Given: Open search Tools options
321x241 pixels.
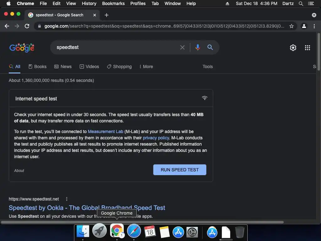Looking at the screenshot, I should [x=208, y=67].
